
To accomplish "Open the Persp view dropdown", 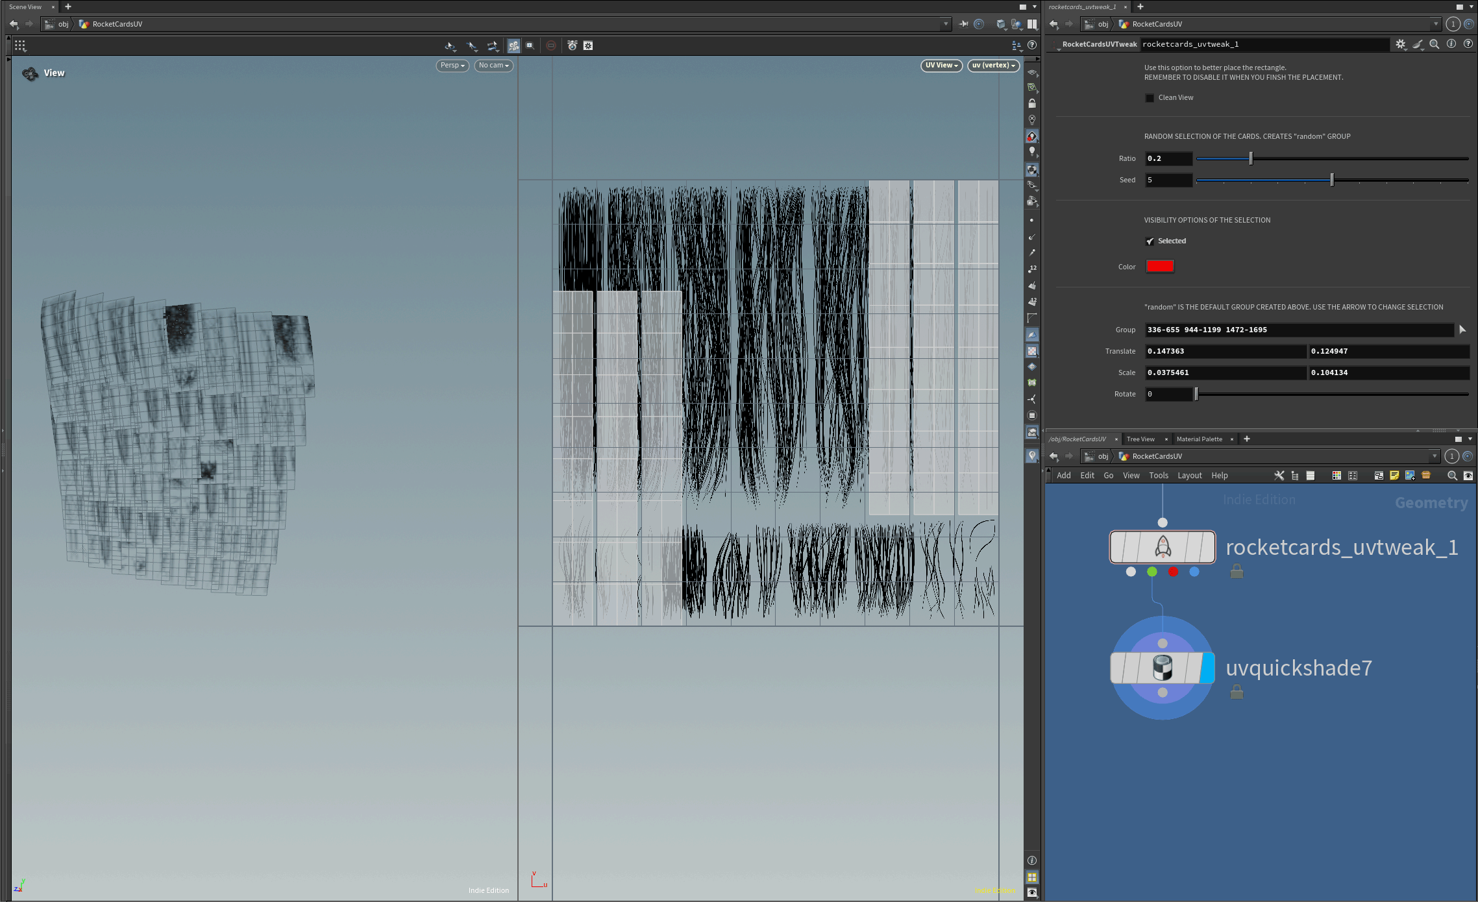I will point(452,66).
